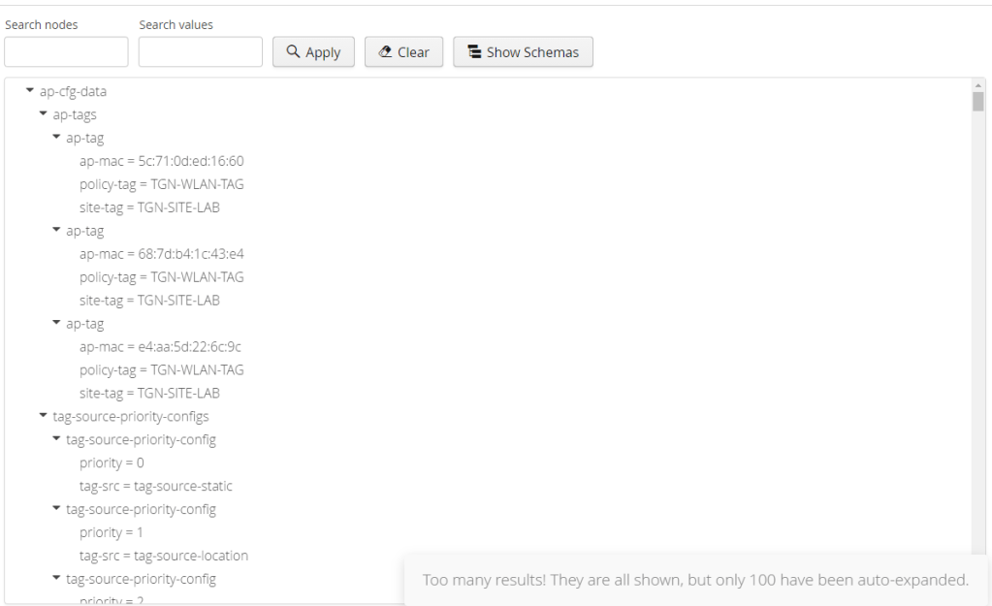
Task: Collapse ap-tag node above ap-mac 5c:71:0d:ed:16:60
Action: [x=57, y=138]
